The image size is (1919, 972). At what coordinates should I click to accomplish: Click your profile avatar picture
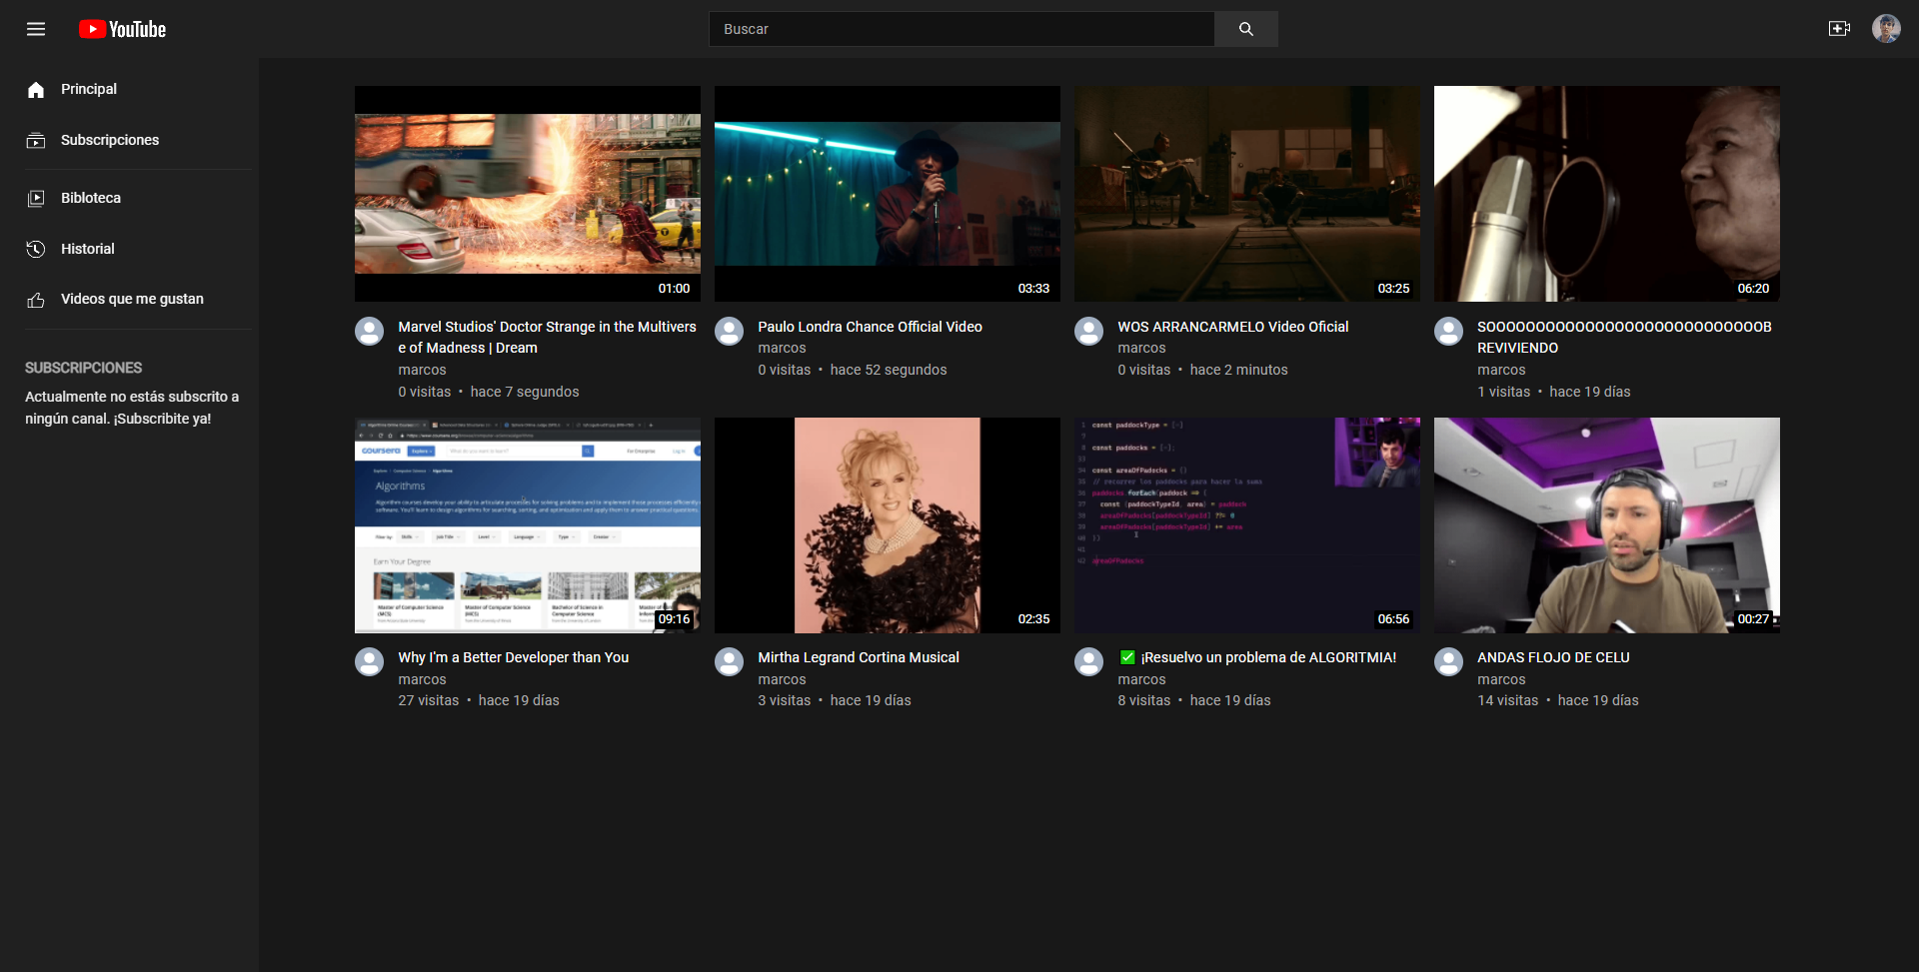(x=1887, y=29)
